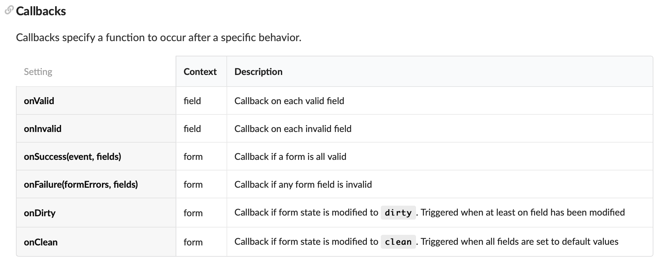Click the introductory sentence about callbacks
This screenshot has height=264, width=666.
coord(158,37)
